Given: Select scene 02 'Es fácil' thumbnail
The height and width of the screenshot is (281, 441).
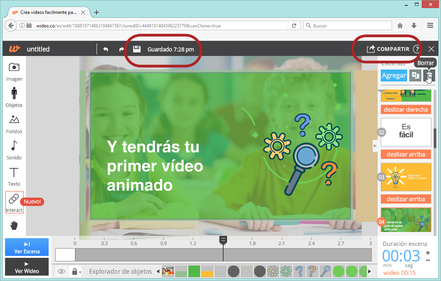Looking at the screenshot, I should click(406, 132).
